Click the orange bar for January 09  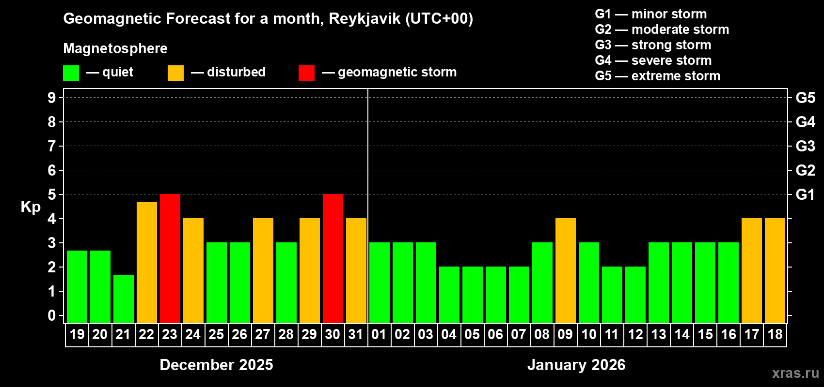pyautogui.click(x=566, y=271)
